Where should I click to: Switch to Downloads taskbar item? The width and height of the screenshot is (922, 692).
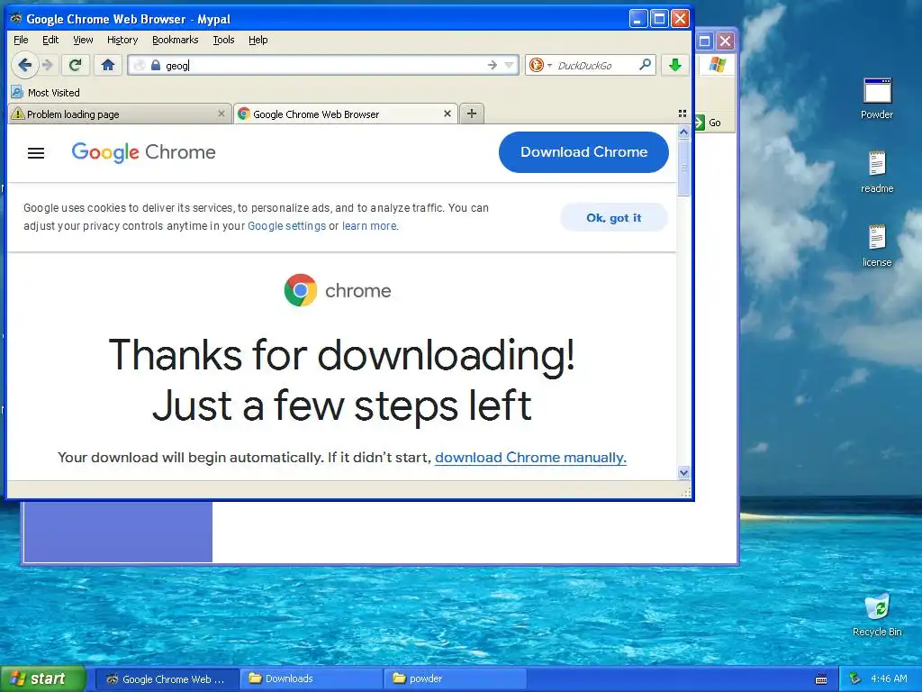point(312,679)
